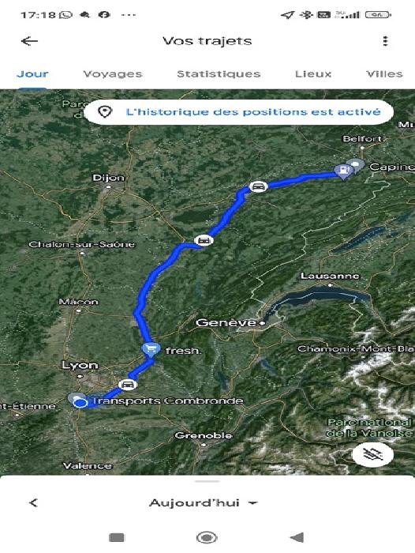Open the three-dot overflow menu

coord(385,41)
